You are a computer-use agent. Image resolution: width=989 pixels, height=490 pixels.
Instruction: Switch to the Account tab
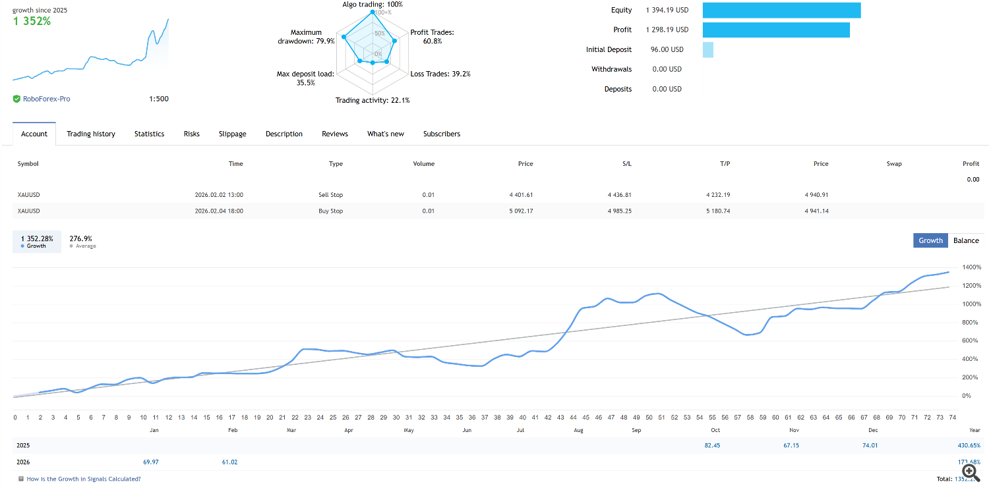pos(34,134)
